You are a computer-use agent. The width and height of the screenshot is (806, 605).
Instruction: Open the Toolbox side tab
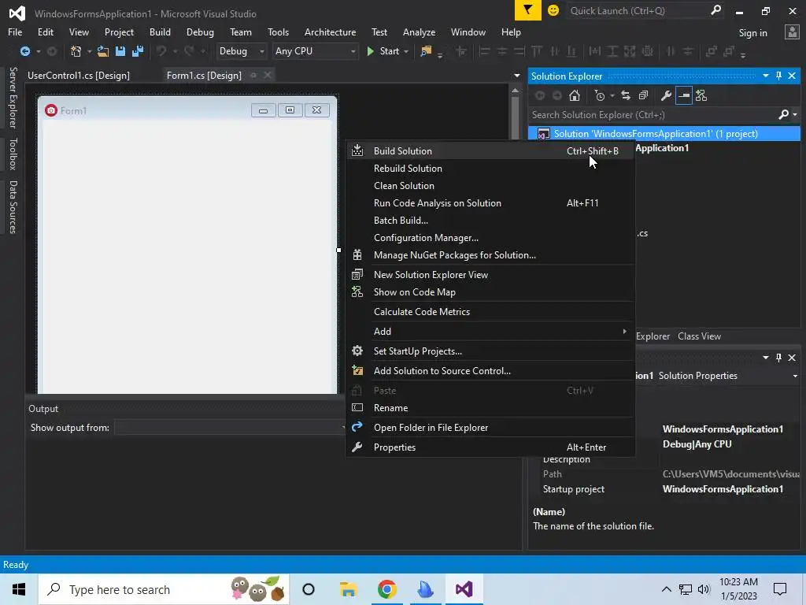click(13, 154)
